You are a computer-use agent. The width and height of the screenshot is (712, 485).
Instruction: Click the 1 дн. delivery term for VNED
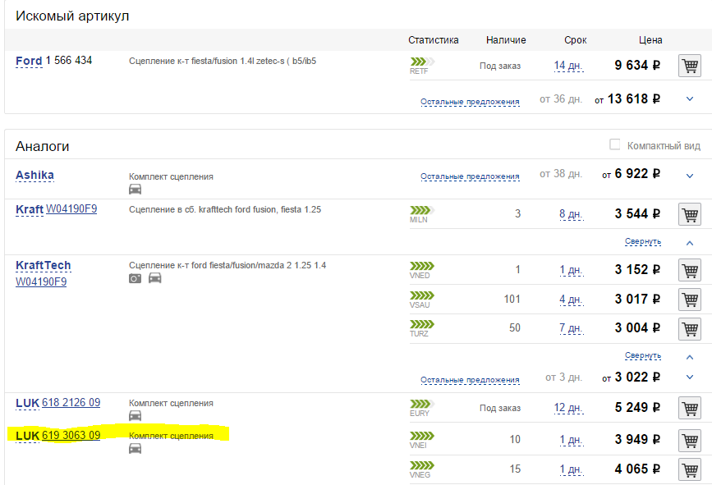coord(572,271)
